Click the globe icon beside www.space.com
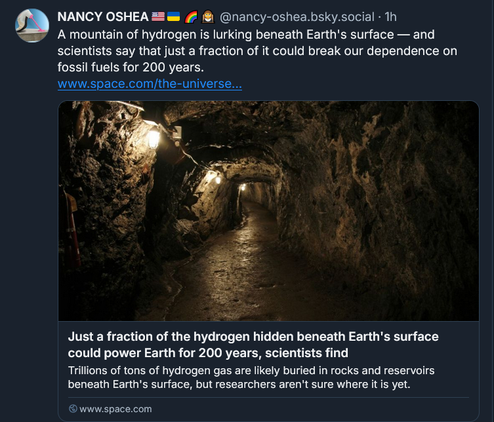Image resolution: width=494 pixels, height=422 pixels. pyautogui.click(x=73, y=409)
